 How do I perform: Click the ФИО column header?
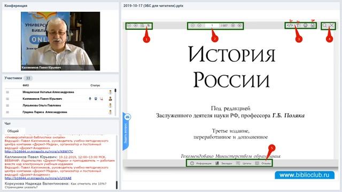click(x=26, y=85)
